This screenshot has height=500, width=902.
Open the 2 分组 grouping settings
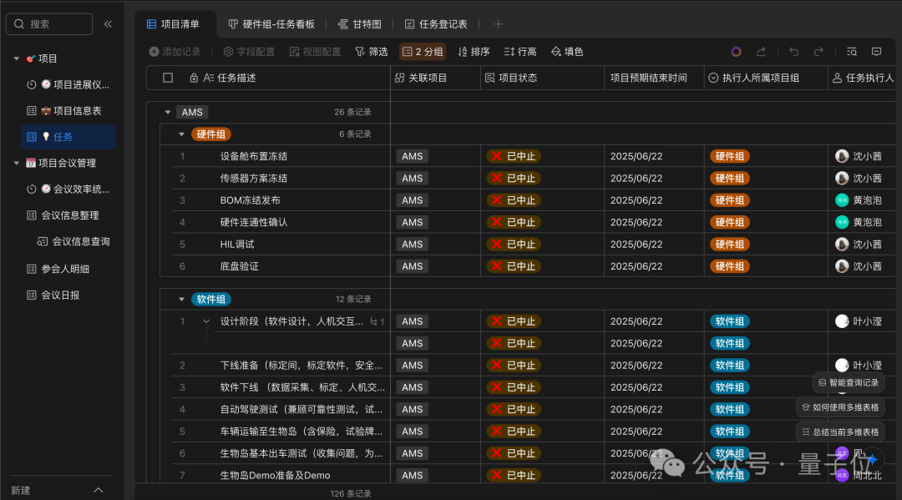(x=423, y=52)
